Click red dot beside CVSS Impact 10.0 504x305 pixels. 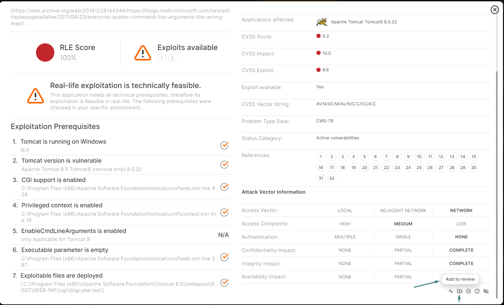click(318, 53)
